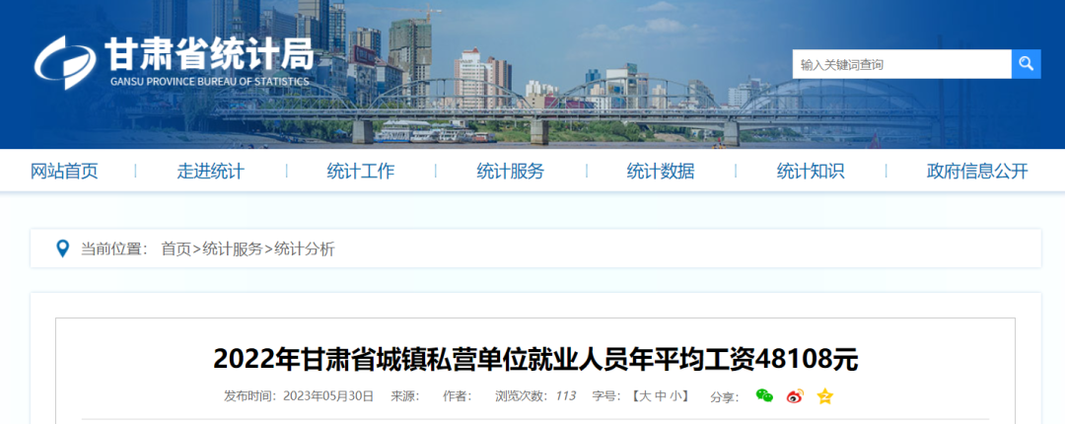This screenshot has width=1065, height=424.
Task: Open 统计知识 navigation item
Action: (x=811, y=172)
